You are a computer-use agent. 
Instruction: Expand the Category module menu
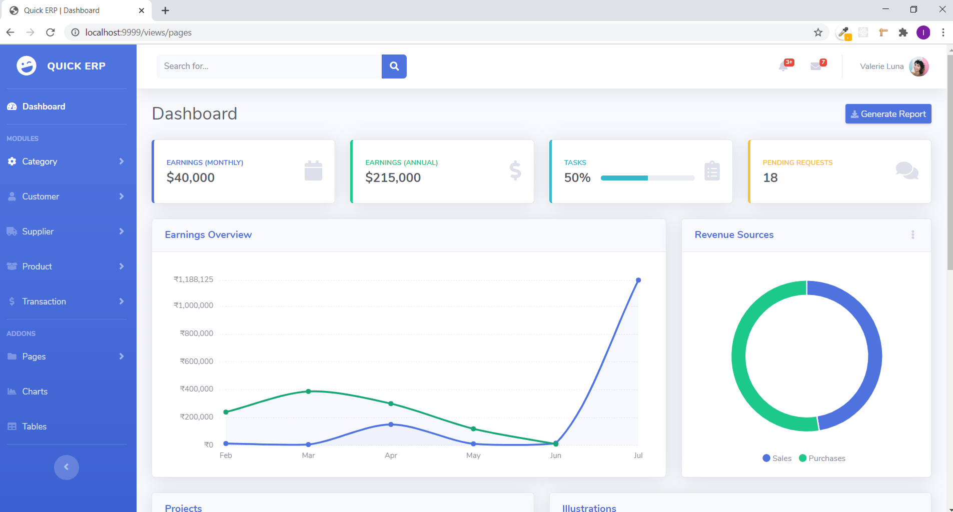pyautogui.click(x=66, y=161)
